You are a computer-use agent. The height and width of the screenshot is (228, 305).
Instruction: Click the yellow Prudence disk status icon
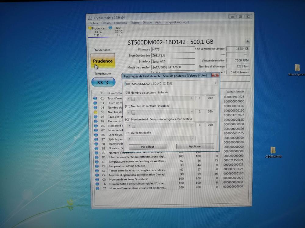[90, 28]
